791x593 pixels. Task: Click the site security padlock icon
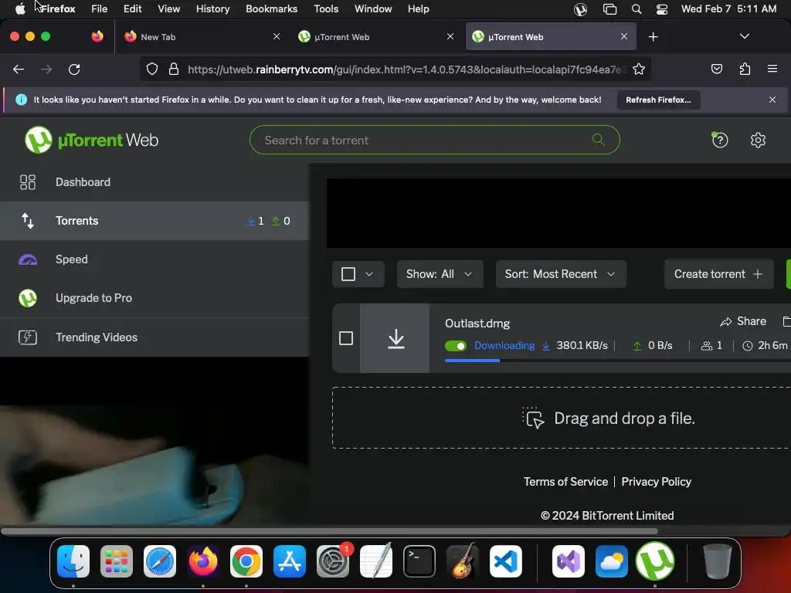[x=174, y=69]
